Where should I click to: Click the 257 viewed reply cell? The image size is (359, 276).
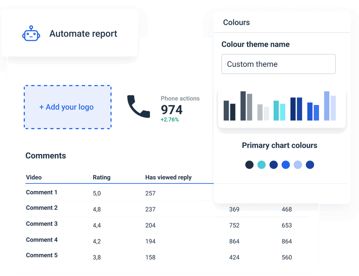click(150, 194)
